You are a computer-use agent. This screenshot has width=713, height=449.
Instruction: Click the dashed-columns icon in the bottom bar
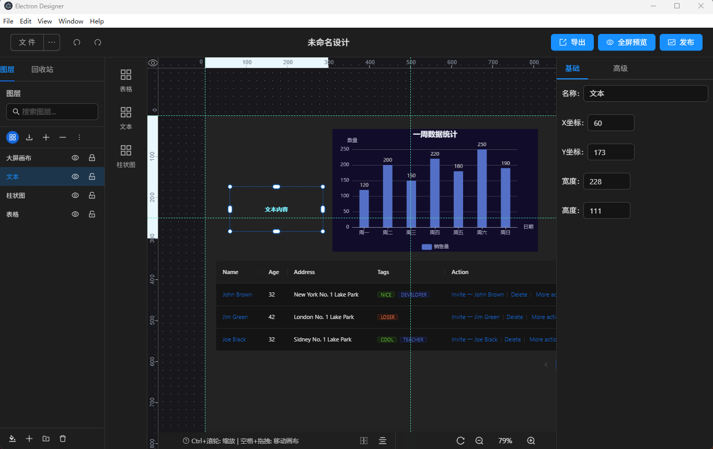pos(364,441)
